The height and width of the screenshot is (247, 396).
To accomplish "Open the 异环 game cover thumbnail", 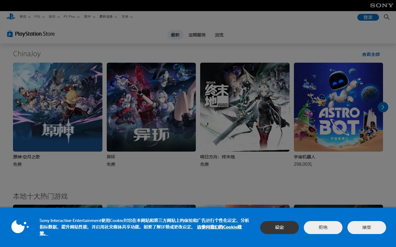I will 151,107.
